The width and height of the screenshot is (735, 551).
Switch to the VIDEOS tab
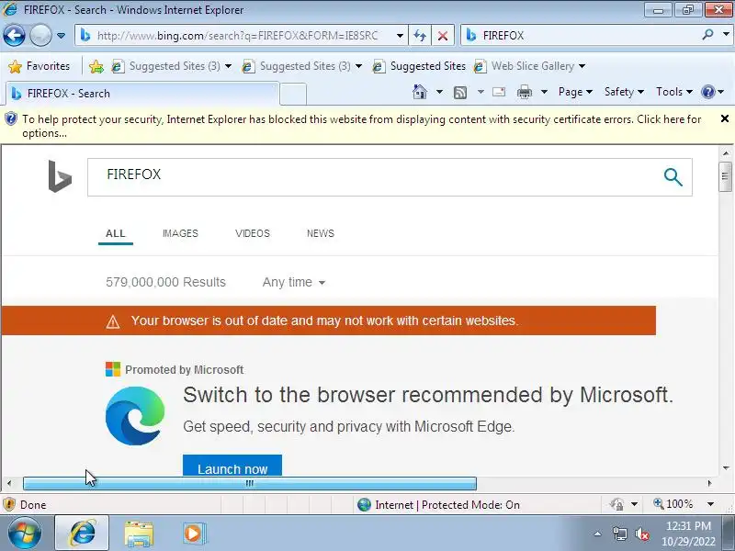pos(253,233)
